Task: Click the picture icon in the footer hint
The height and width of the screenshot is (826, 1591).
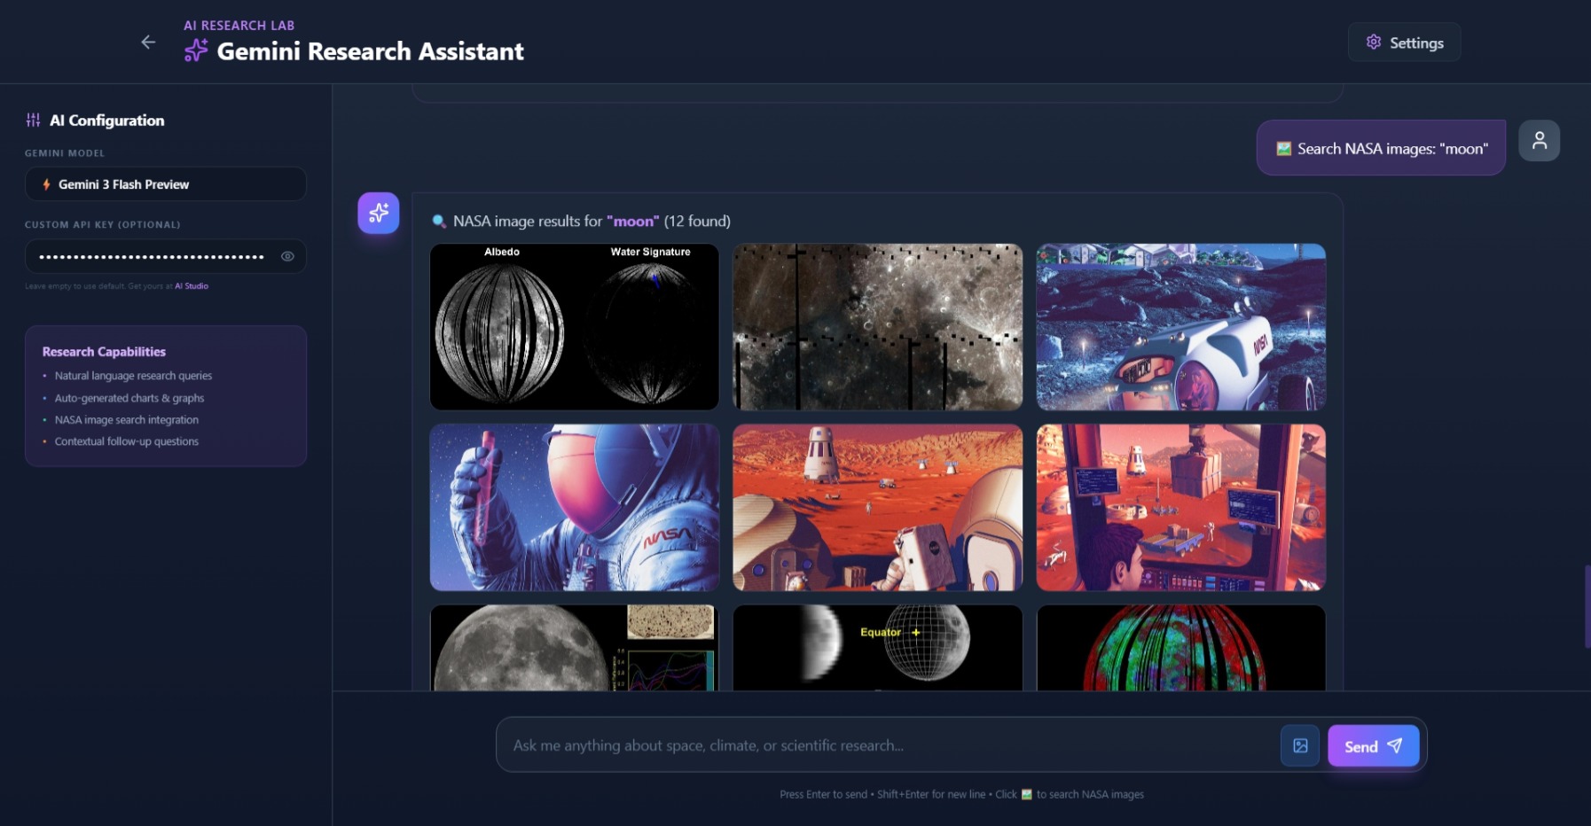Action: tap(1027, 794)
